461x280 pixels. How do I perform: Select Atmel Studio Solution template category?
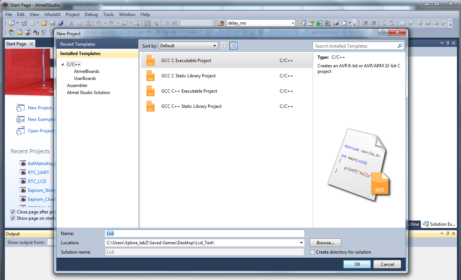88,93
